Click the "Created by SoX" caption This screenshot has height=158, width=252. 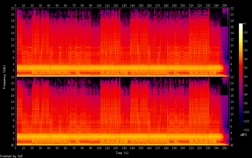pos(11,156)
